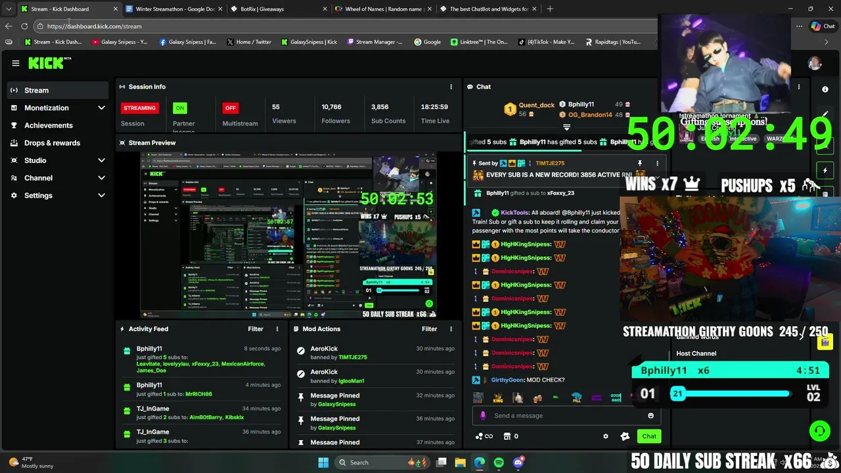Open the Mod Actions Filter dropdown
Screen dimensions: 841x473
tap(429, 329)
